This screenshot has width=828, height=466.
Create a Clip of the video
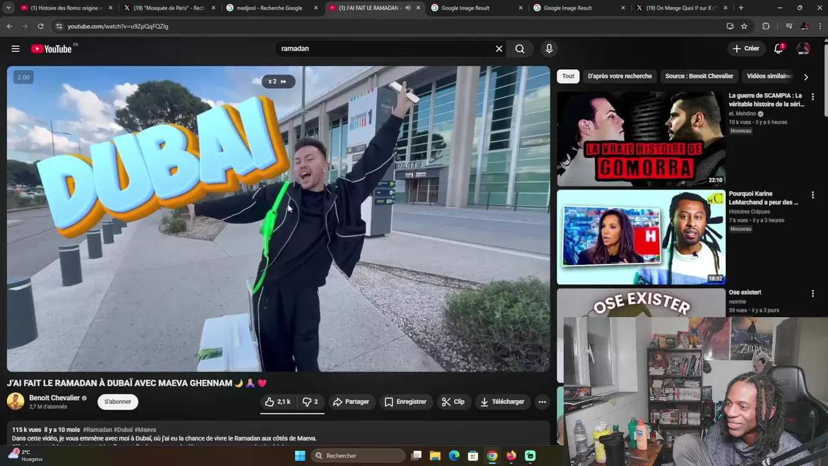(x=453, y=402)
